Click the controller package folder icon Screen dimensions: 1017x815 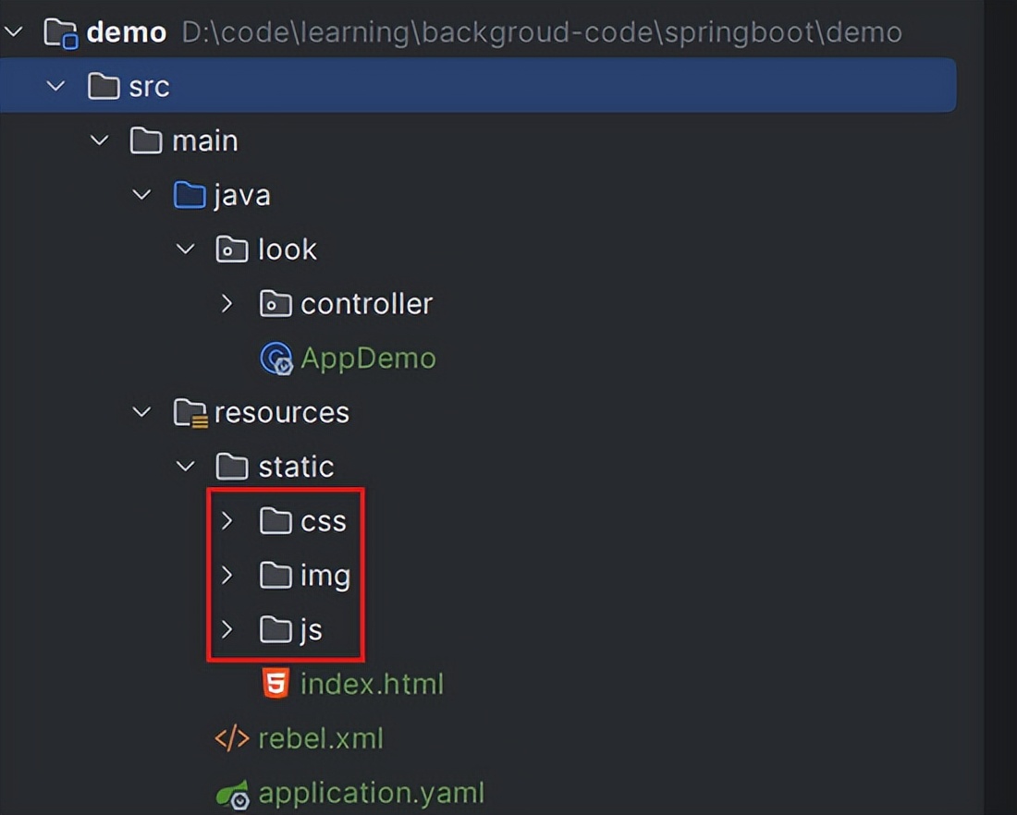(275, 303)
